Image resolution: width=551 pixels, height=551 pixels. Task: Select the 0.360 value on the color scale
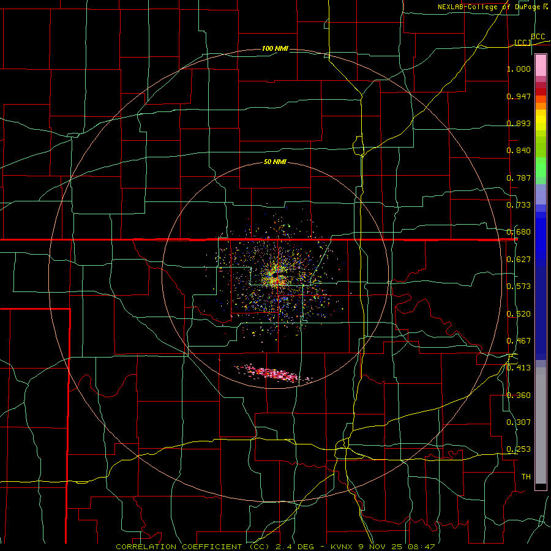click(x=519, y=395)
